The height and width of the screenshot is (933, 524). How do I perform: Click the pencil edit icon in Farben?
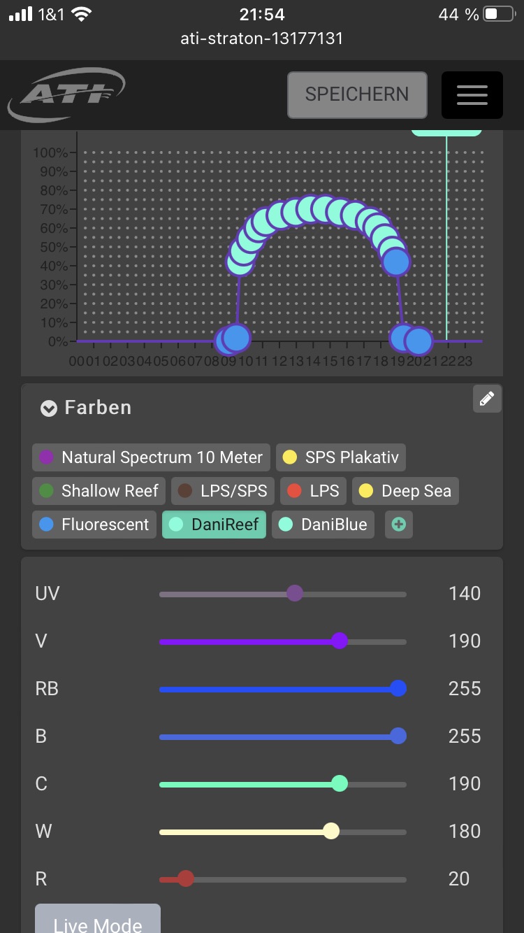487,399
